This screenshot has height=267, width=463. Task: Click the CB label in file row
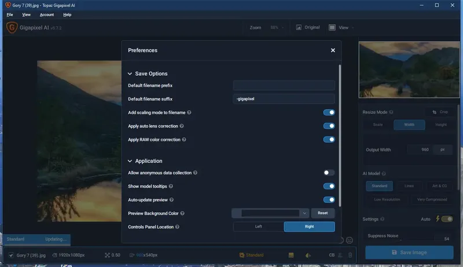pos(332,255)
